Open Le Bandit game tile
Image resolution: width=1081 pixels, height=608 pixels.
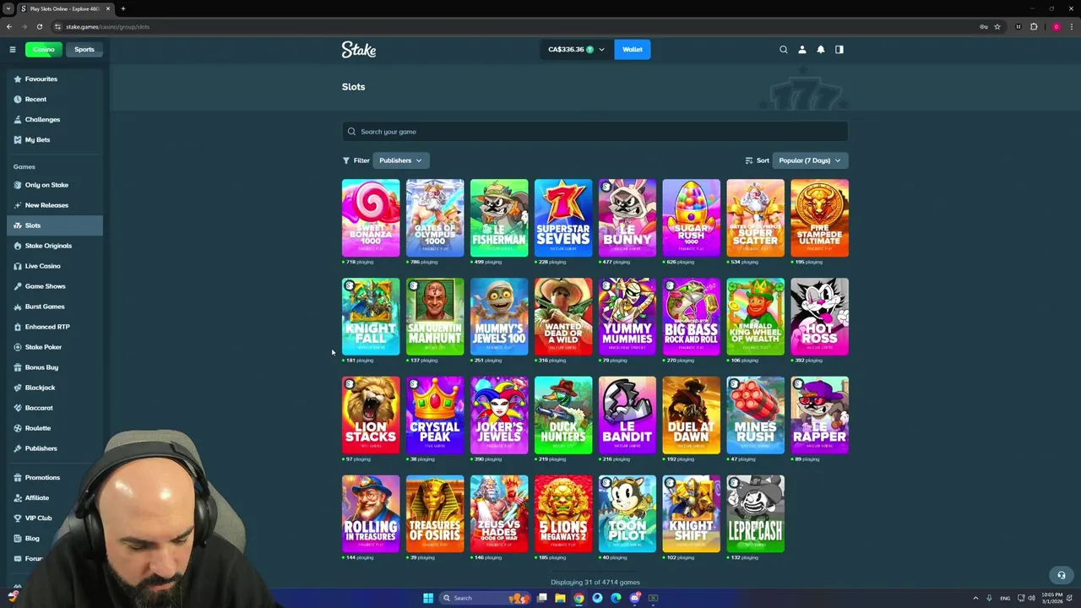tap(627, 415)
